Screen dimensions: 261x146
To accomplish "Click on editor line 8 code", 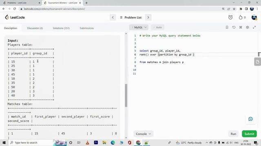I will pos(161,62).
